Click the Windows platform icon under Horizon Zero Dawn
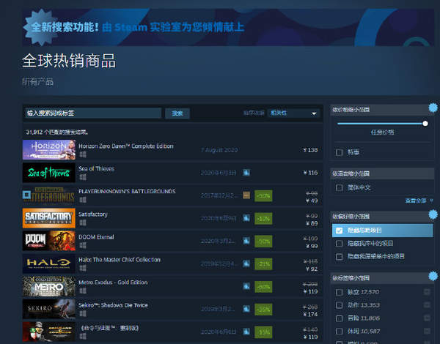 (83, 154)
